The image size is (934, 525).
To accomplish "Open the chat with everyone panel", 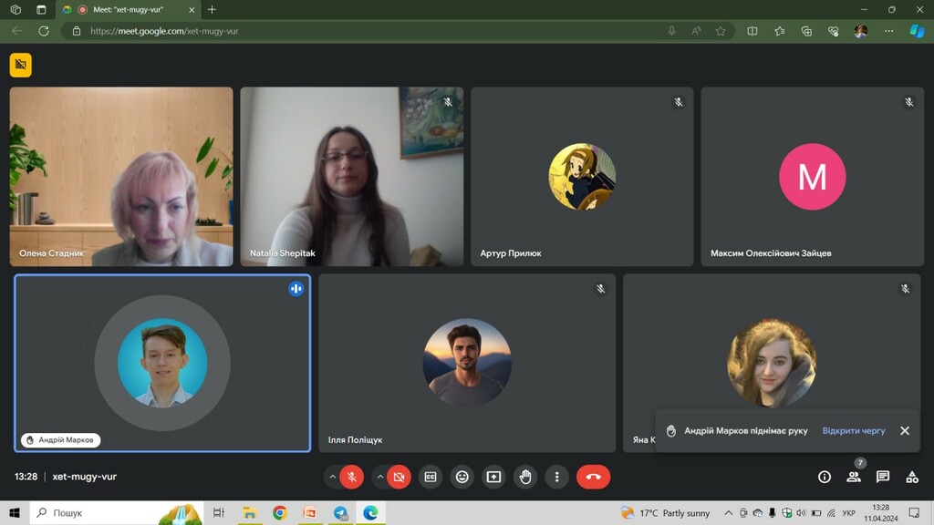I will pos(883,477).
